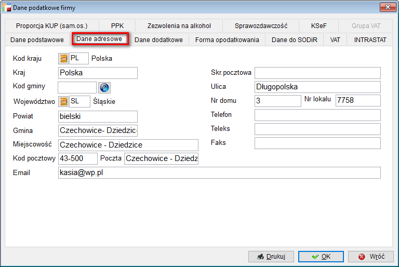Click the empty Kod gminy field

click(77, 87)
